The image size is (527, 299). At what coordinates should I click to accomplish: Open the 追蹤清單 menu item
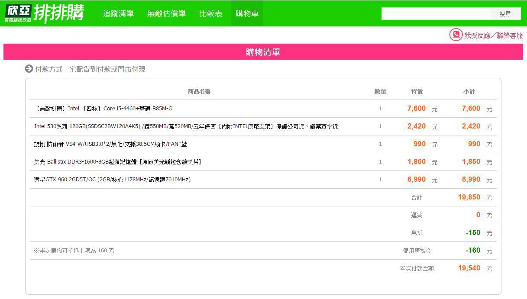tap(119, 13)
